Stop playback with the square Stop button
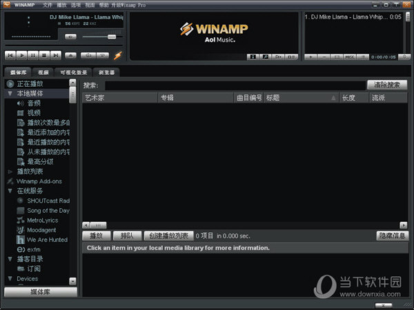 click(x=44, y=55)
